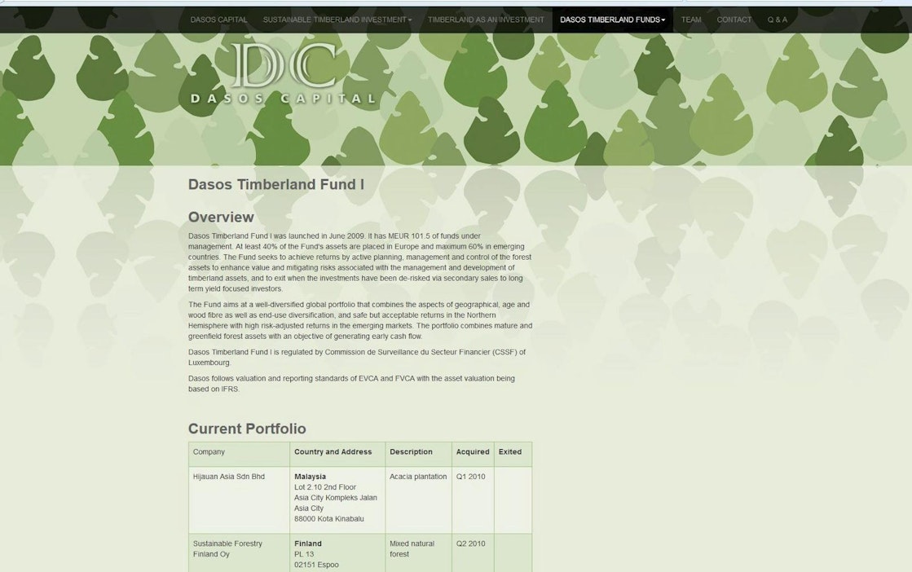Click the DC Dasos Capital logo
Screen dimensions: 912x572
pyautogui.click(x=283, y=74)
